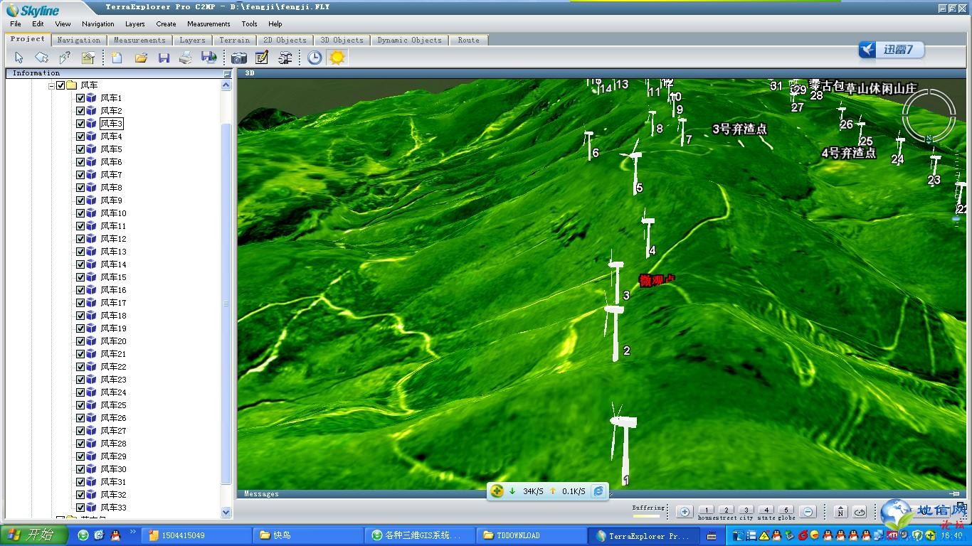The width and height of the screenshot is (972, 546).
Task: Open the Create menu
Action: click(166, 23)
